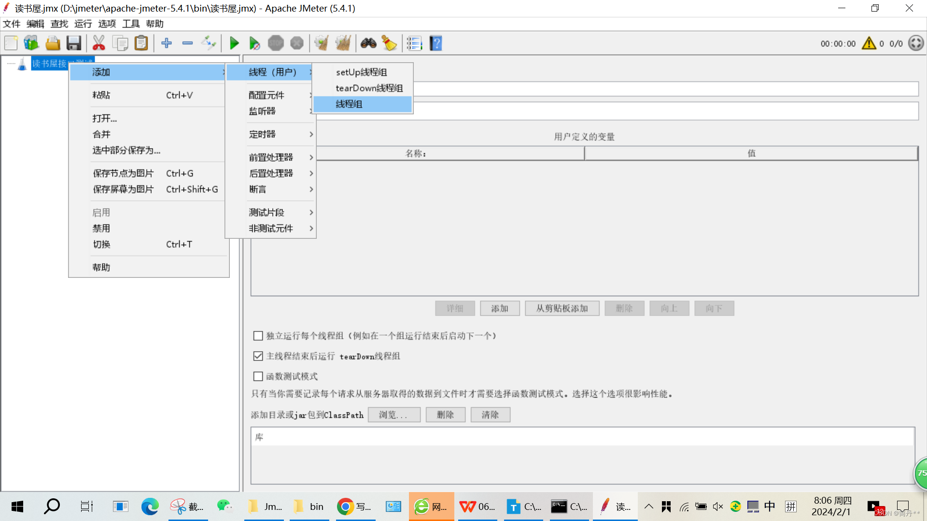This screenshot has width=927, height=521.
Task: Click the warning triangle log icon
Action: [x=869, y=43]
